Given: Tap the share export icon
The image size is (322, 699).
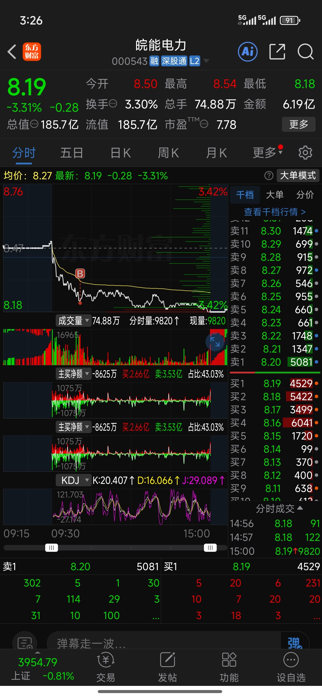Looking at the screenshot, I should [277, 51].
